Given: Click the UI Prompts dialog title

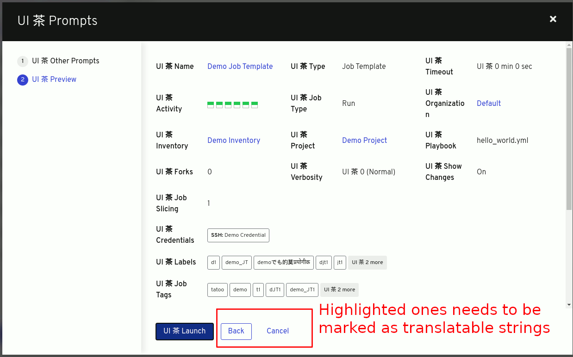Looking at the screenshot, I should click(x=57, y=21).
